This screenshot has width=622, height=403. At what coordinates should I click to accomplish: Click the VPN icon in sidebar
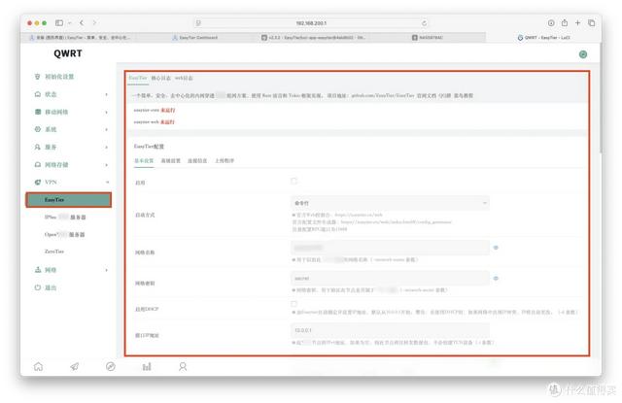point(38,182)
